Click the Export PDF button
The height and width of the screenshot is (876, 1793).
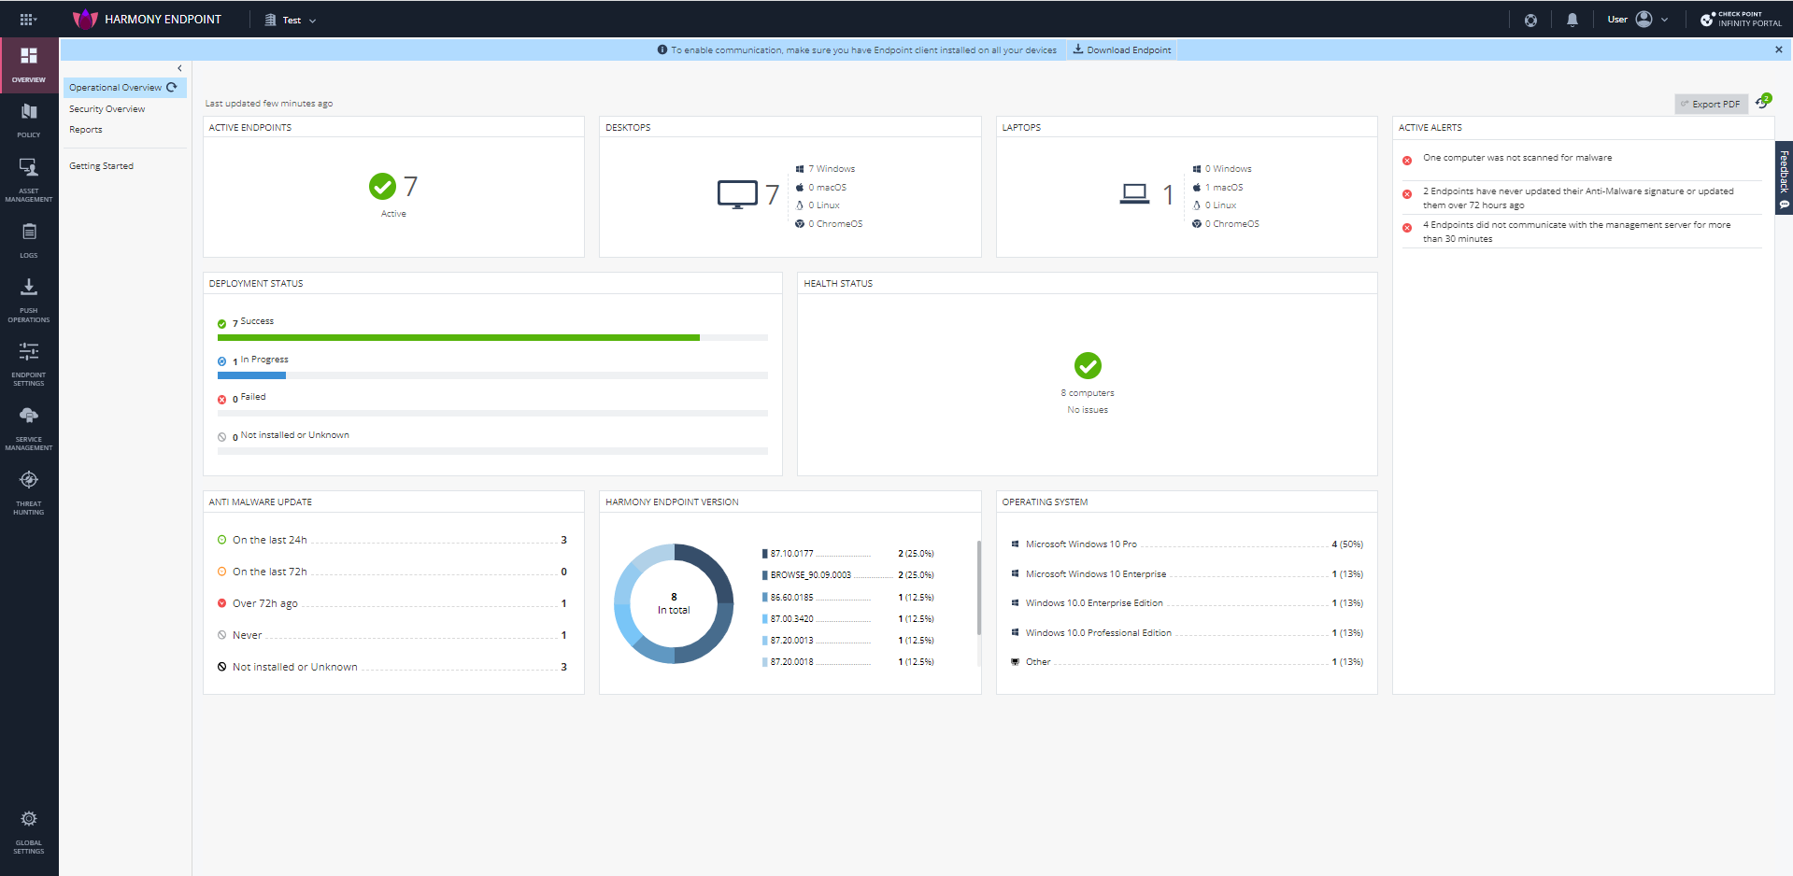1711,104
